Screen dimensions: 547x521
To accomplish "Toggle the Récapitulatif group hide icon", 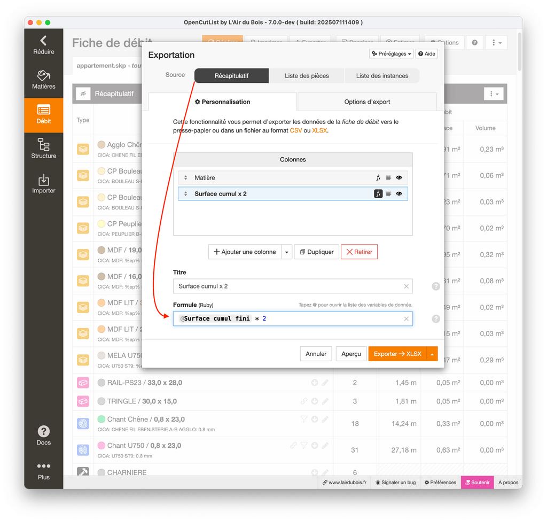I will (x=83, y=94).
